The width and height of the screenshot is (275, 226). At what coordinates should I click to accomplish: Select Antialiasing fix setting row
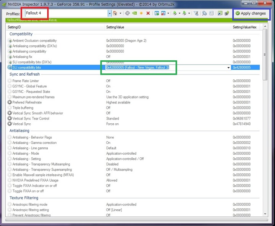coord(22,57)
